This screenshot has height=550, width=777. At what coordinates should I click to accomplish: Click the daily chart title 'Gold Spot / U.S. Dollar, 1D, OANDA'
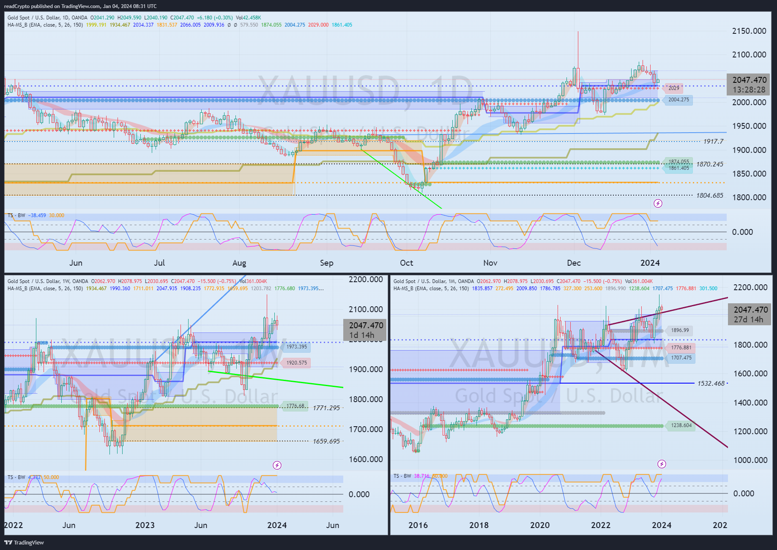click(47, 18)
